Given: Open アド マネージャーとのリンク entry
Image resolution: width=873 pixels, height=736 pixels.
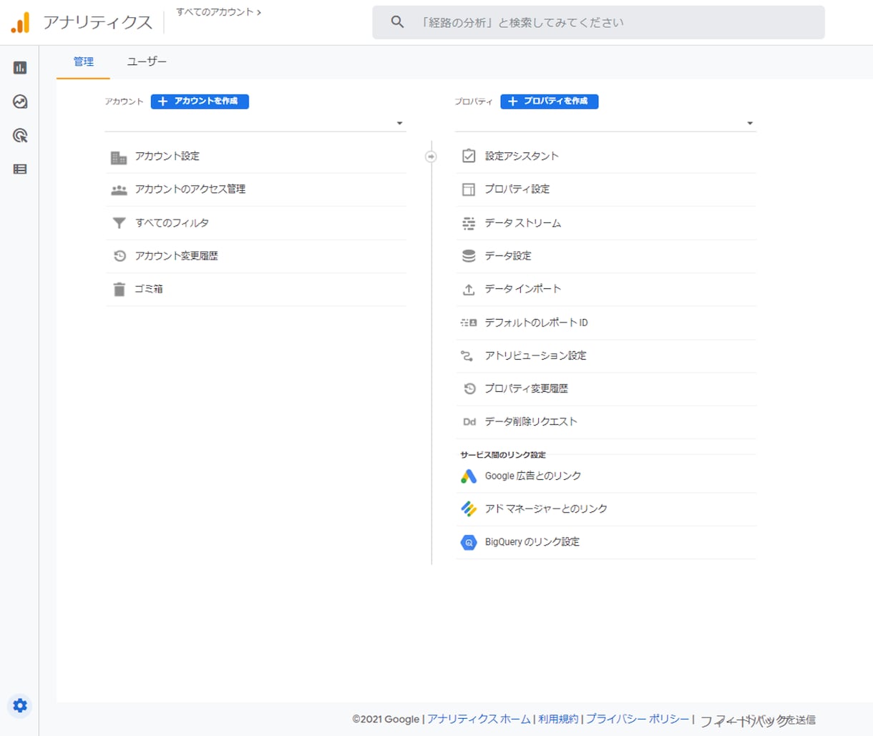Looking at the screenshot, I should pyautogui.click(x=605, y=509).
